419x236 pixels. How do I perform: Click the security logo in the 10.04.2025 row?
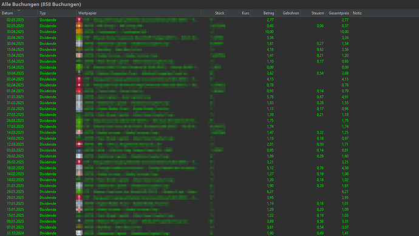click(x=79, y=73)
